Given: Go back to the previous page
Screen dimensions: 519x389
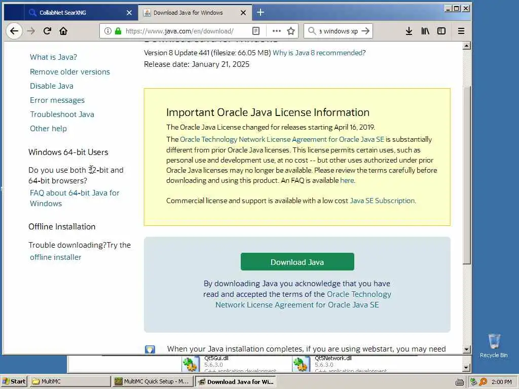Looking at the screenshot, I should [14, 31].
